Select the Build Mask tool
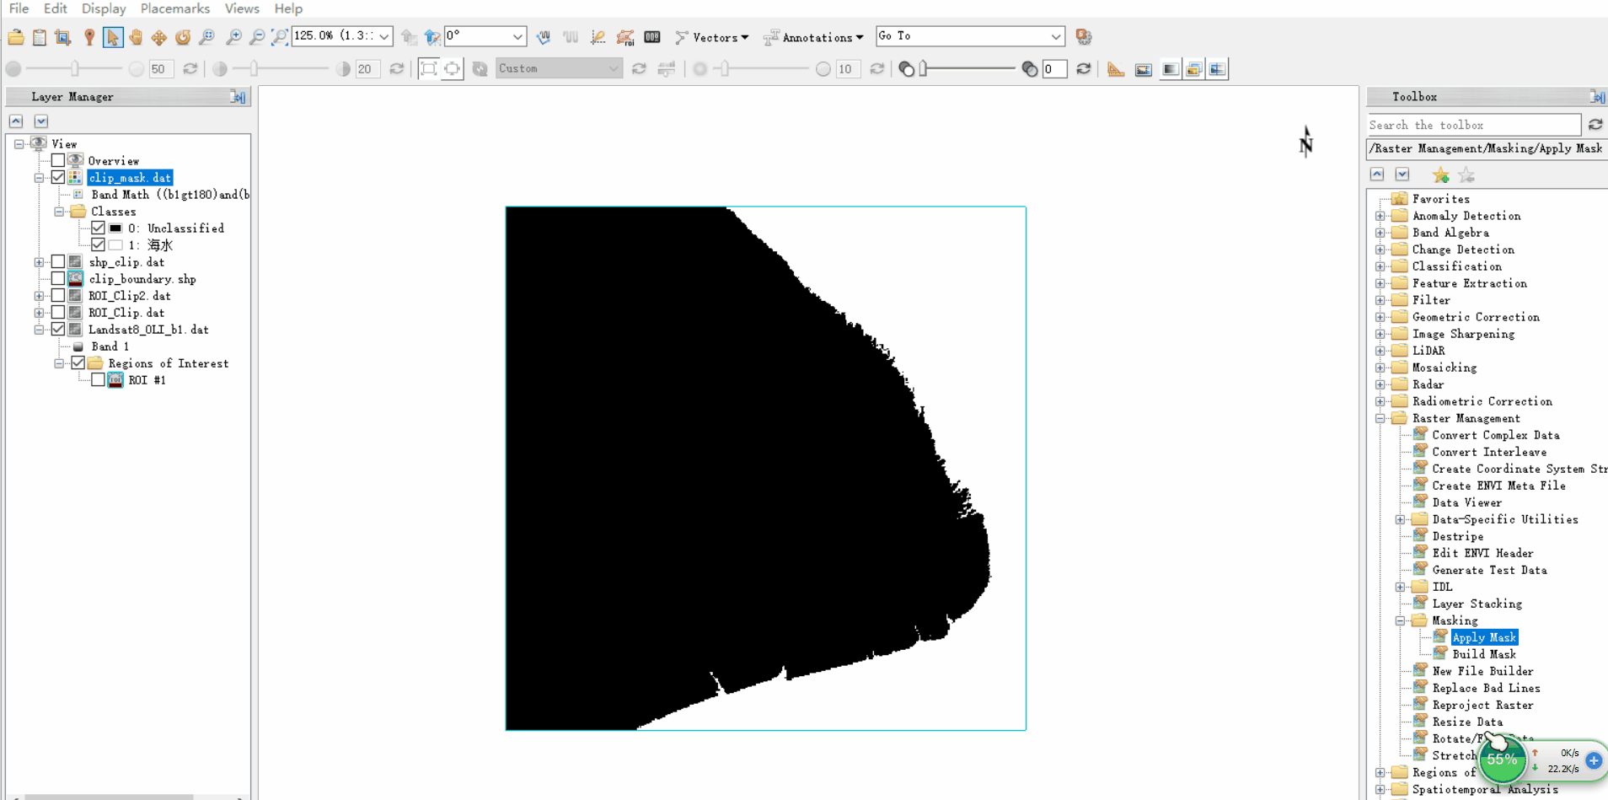 point(1483,654)
